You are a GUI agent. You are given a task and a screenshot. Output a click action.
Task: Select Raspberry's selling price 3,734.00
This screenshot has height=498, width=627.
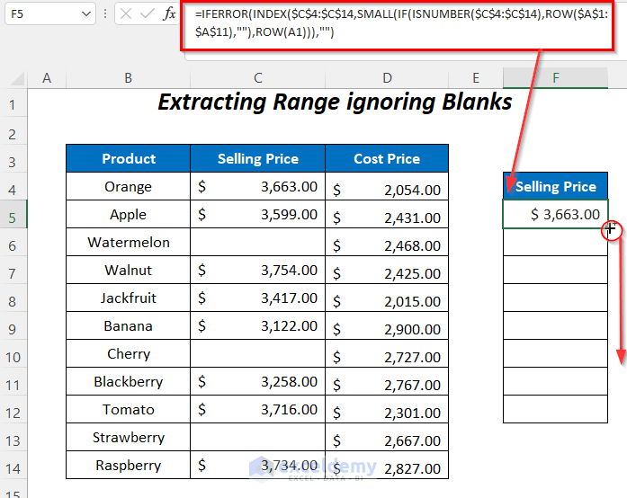[x=258, y=466]
